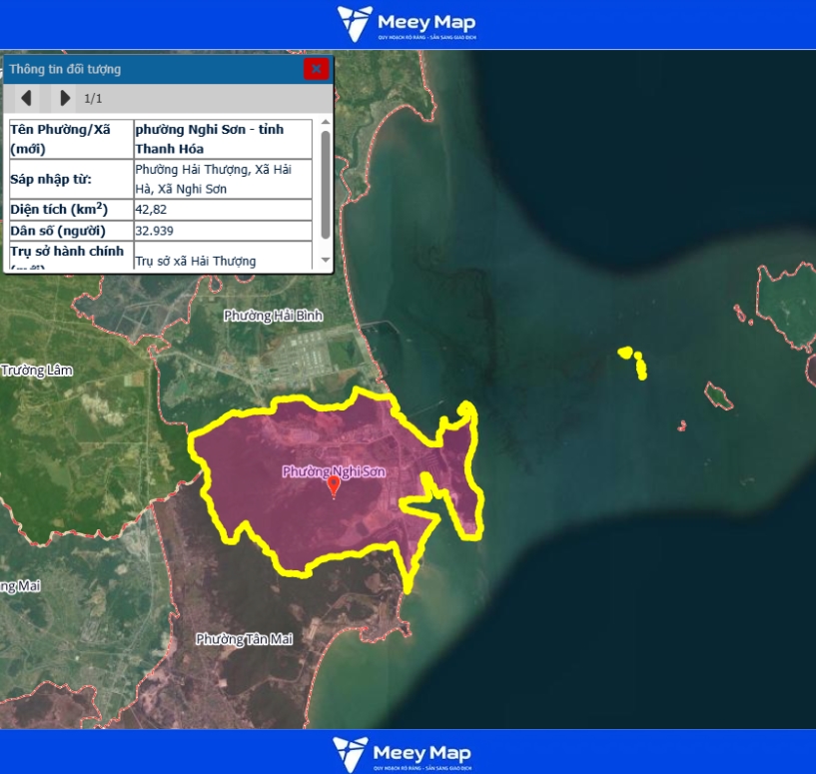Go to previous object with left arrow
The height and width of the screenshot is (774, 816).
click(26, 98)
